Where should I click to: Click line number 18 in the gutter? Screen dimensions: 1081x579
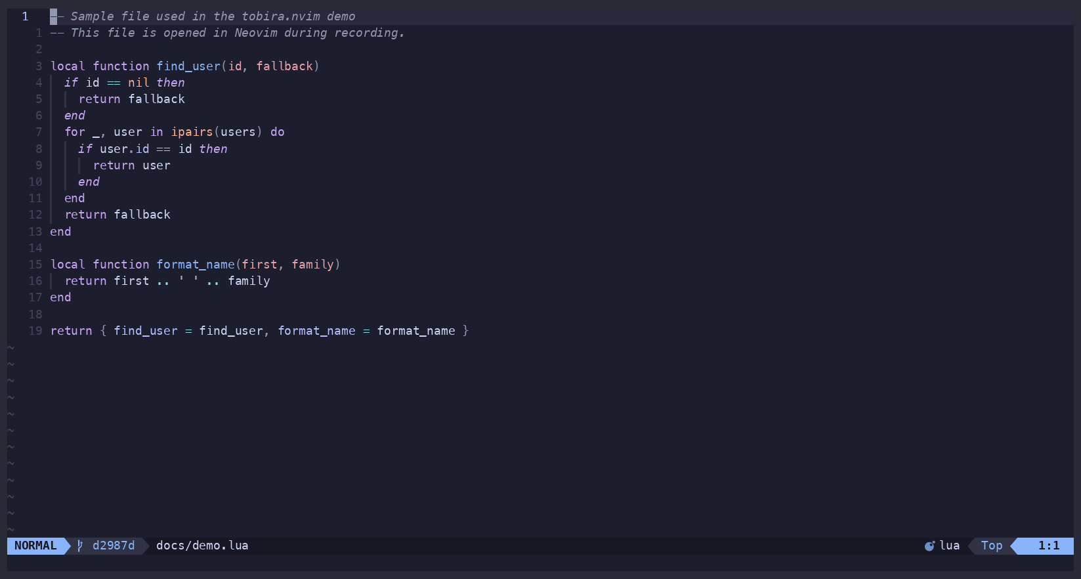pos(35,314)
